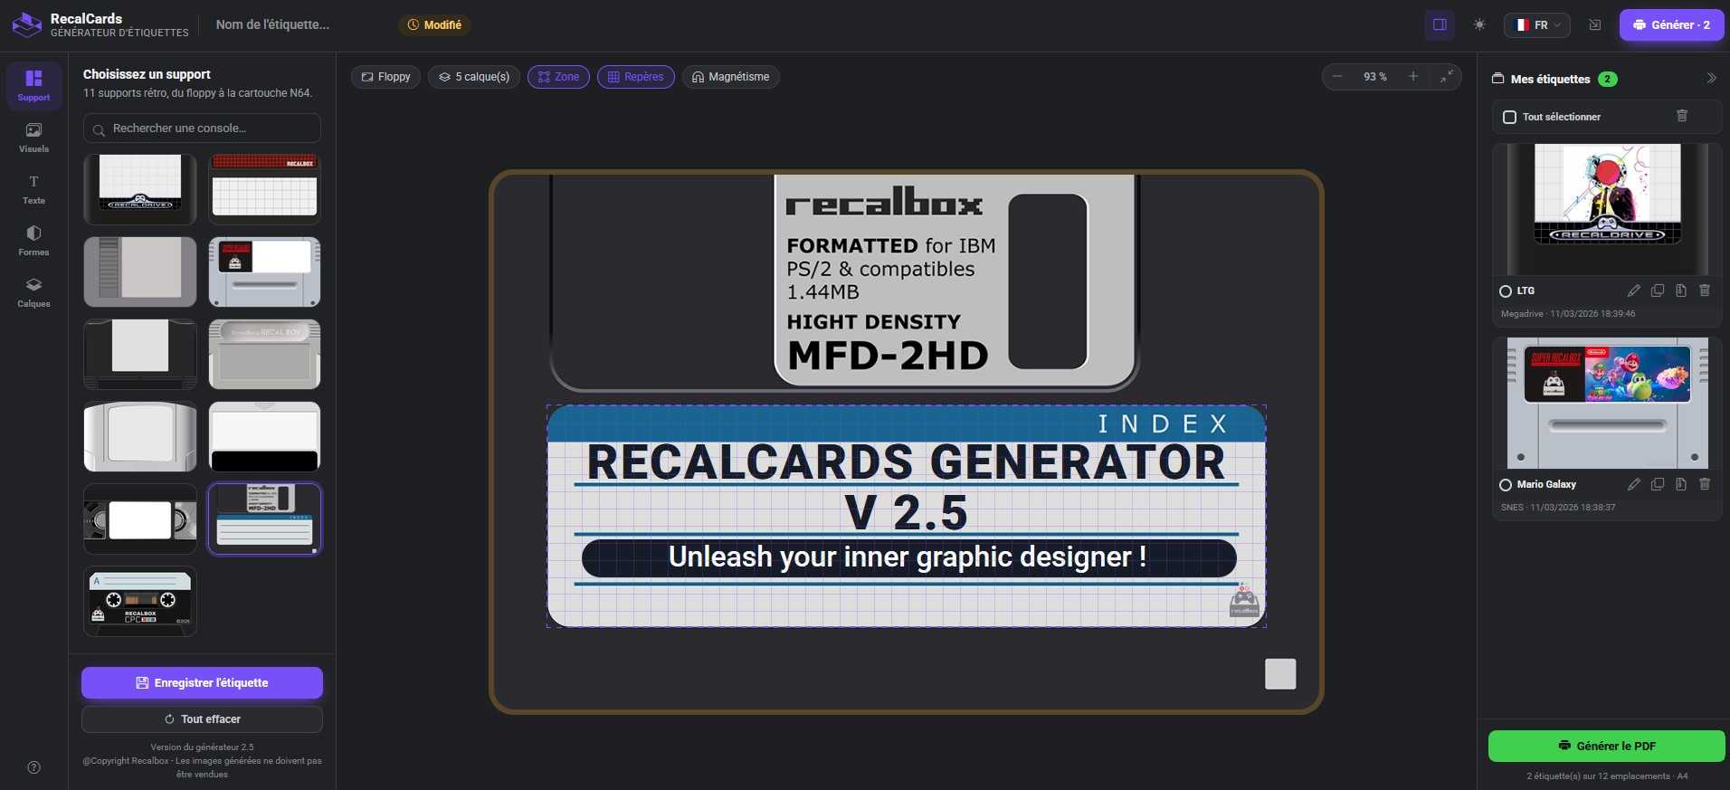The width and height of the screenshot is (1730, 790).
Task: Open the LTG Megadrive label thumbnail
Action: pyautogui.click(x=1607, y=209)
